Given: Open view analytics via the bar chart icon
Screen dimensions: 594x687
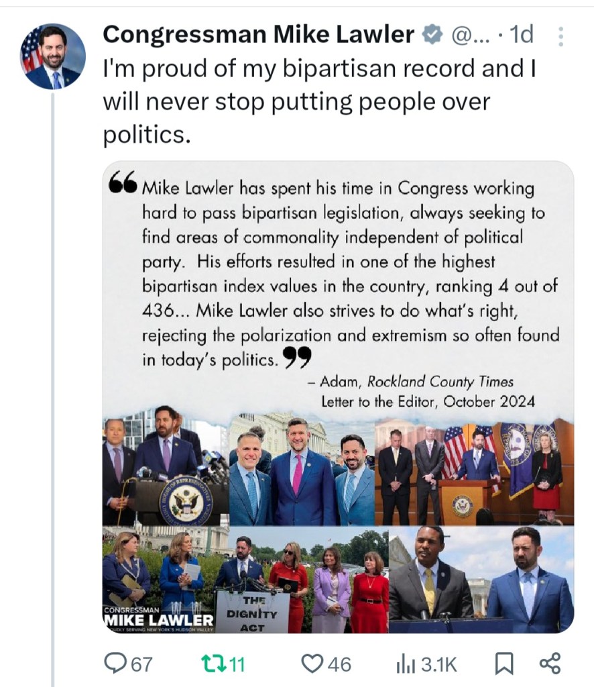Looking at the screenshot, I should point(406,664).
